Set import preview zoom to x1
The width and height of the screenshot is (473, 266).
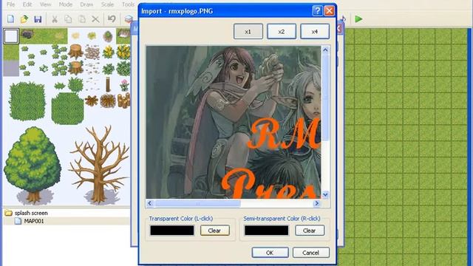(248, 31)
